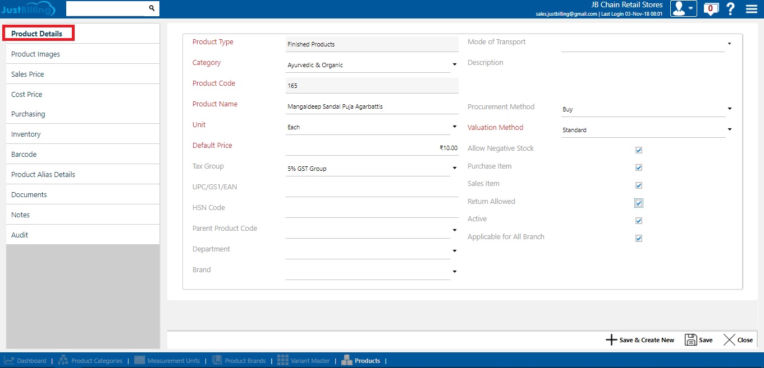The image size is (764, 368).
Task: Toggle the Sales Item checkbox
Action: pos(639,185)
